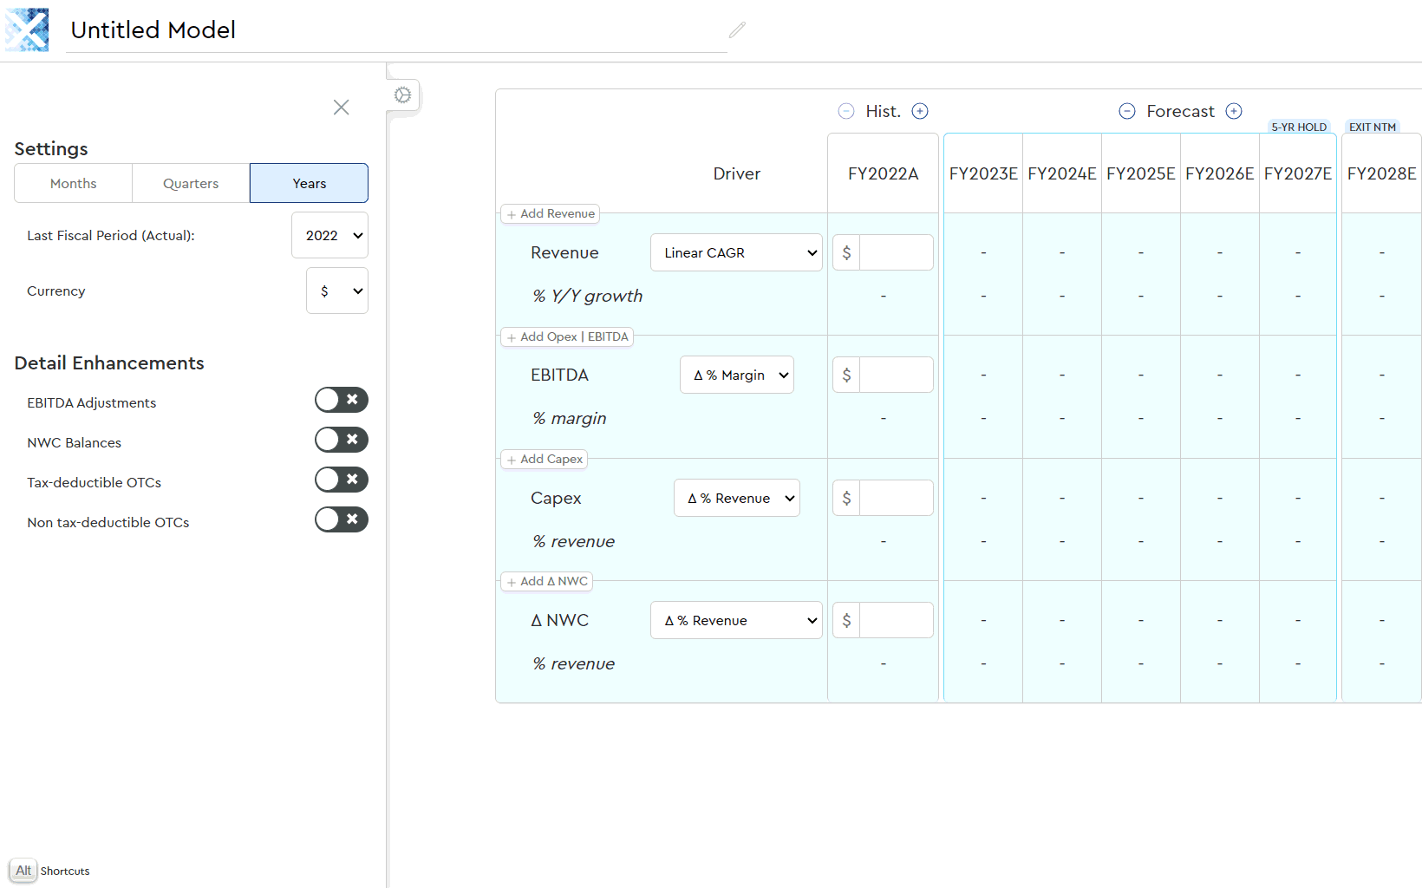Click the pencil icon to rename model

[x=737, y=30]
